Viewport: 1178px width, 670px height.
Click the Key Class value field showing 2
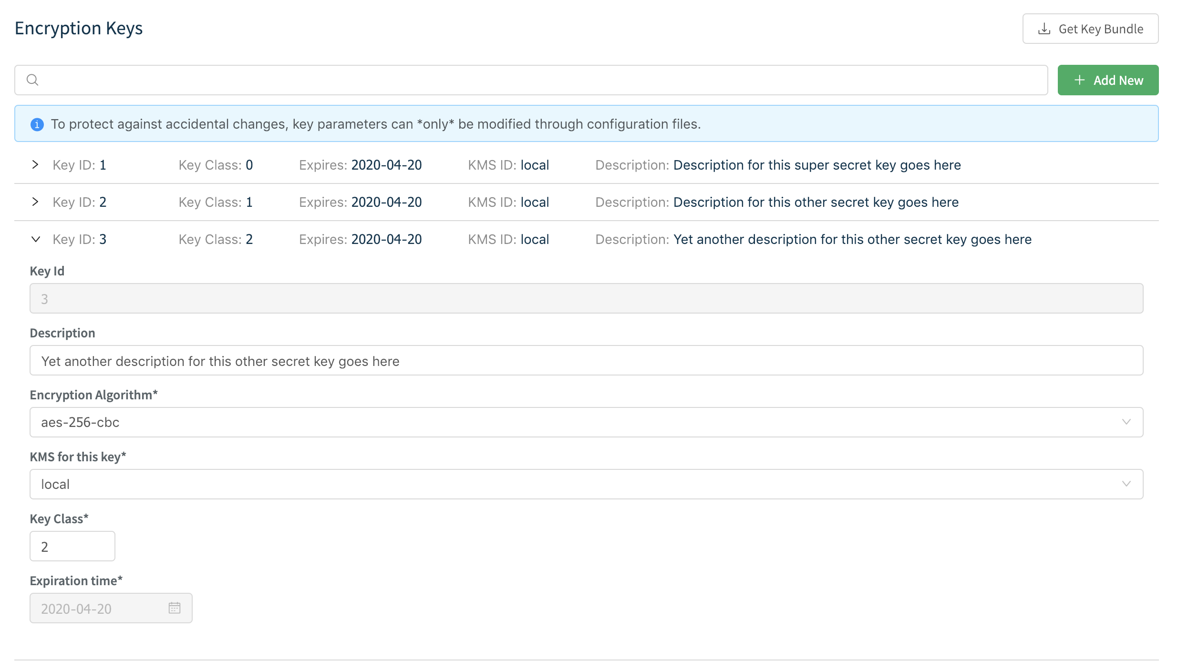(x=72, y=546)
